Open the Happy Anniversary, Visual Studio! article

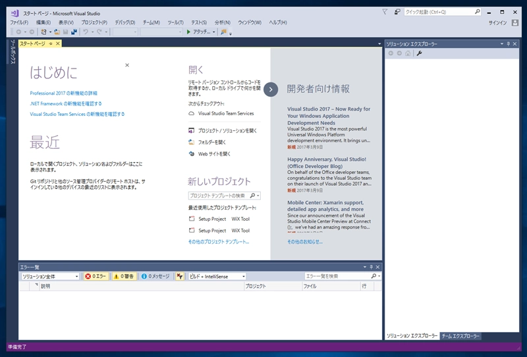[x=327, y=163]
